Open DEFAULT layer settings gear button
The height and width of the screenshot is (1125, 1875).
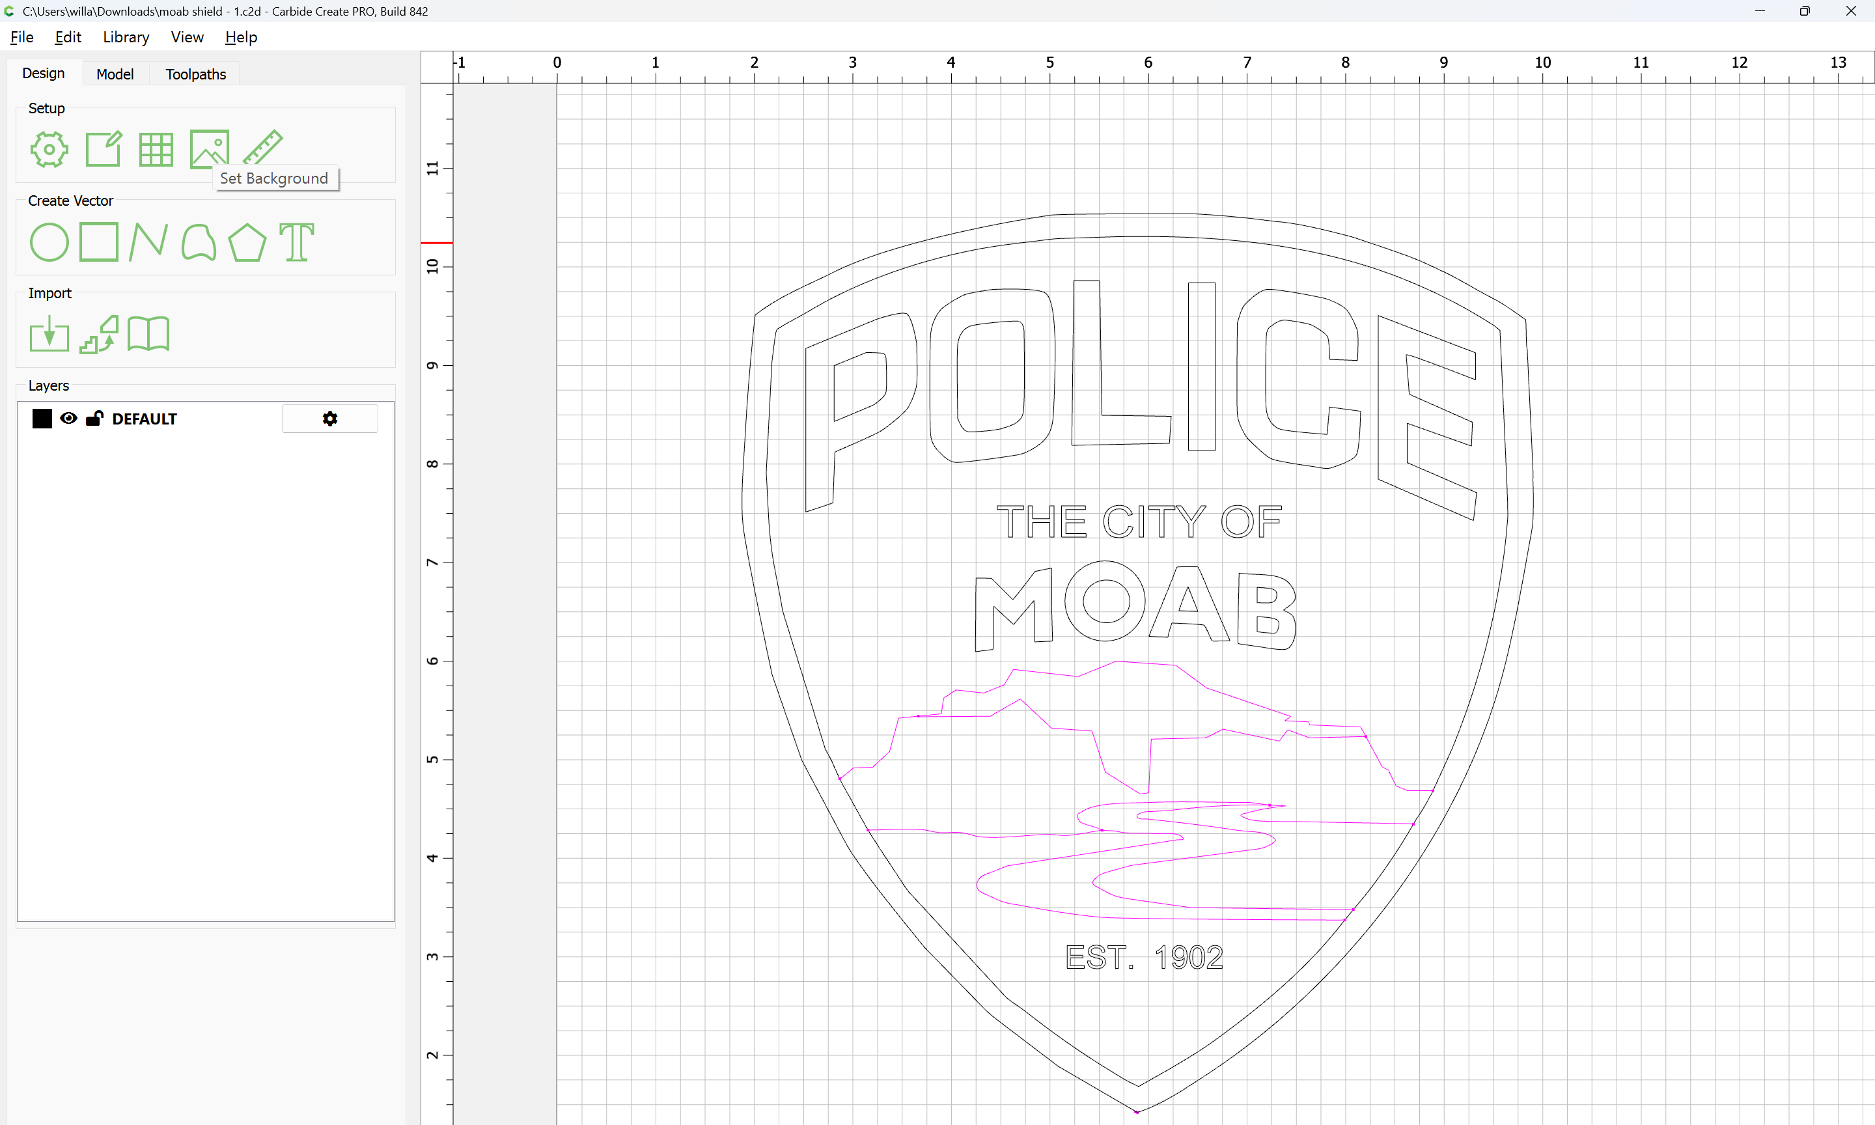point(329,419)
